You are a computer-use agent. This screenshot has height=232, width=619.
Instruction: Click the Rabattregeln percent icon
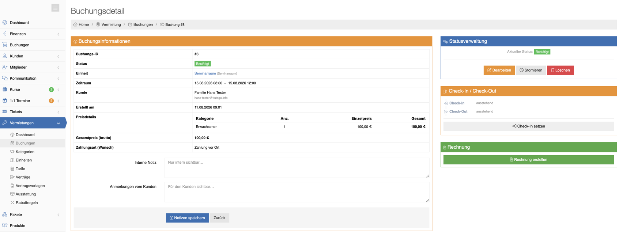pos(12,203)
